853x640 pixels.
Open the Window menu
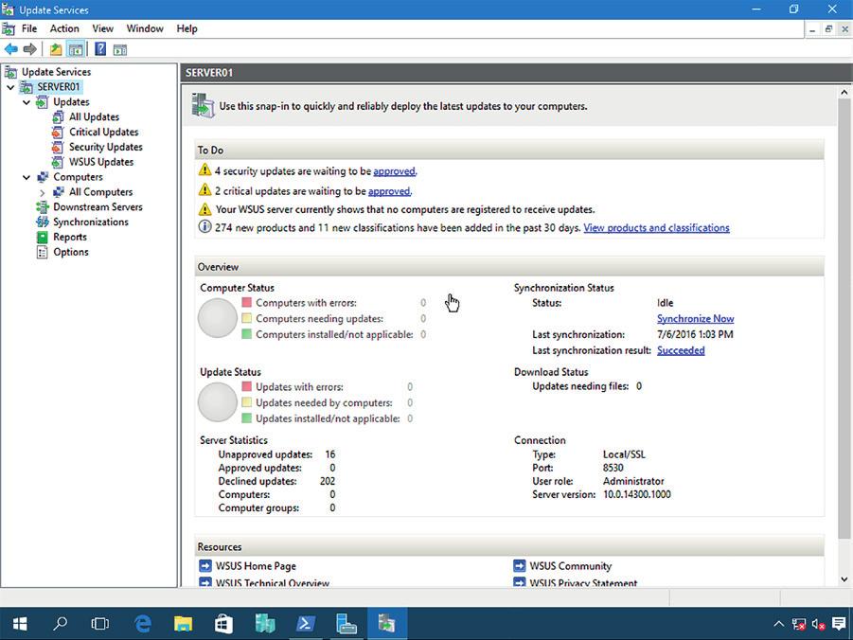[145, 28]
